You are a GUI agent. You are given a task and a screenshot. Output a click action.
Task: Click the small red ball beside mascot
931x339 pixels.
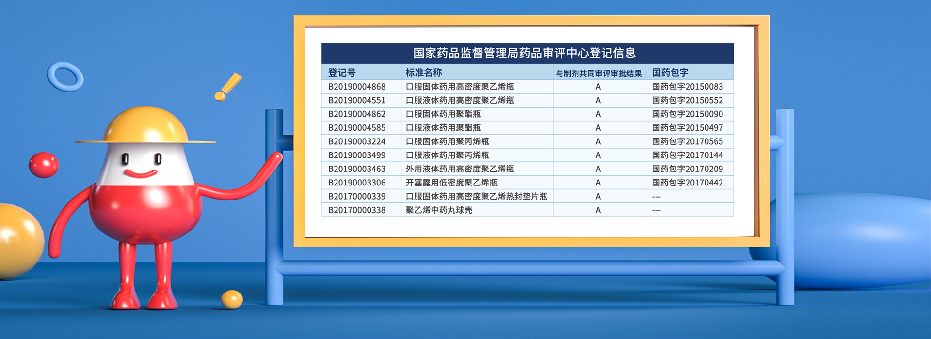pyautogui.click(x=44, y=165)
